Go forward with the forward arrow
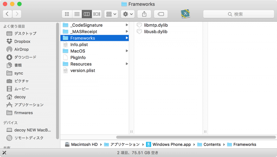 17,14
